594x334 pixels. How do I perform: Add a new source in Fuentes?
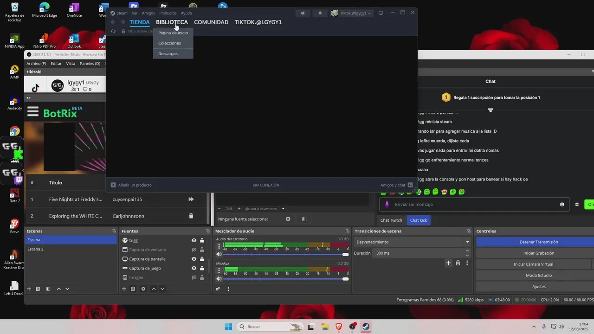coord(124,289)
